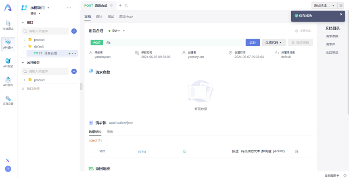Close the 语音合成 tab
Screen dimensions: 349x178
(x=111, y=6)
